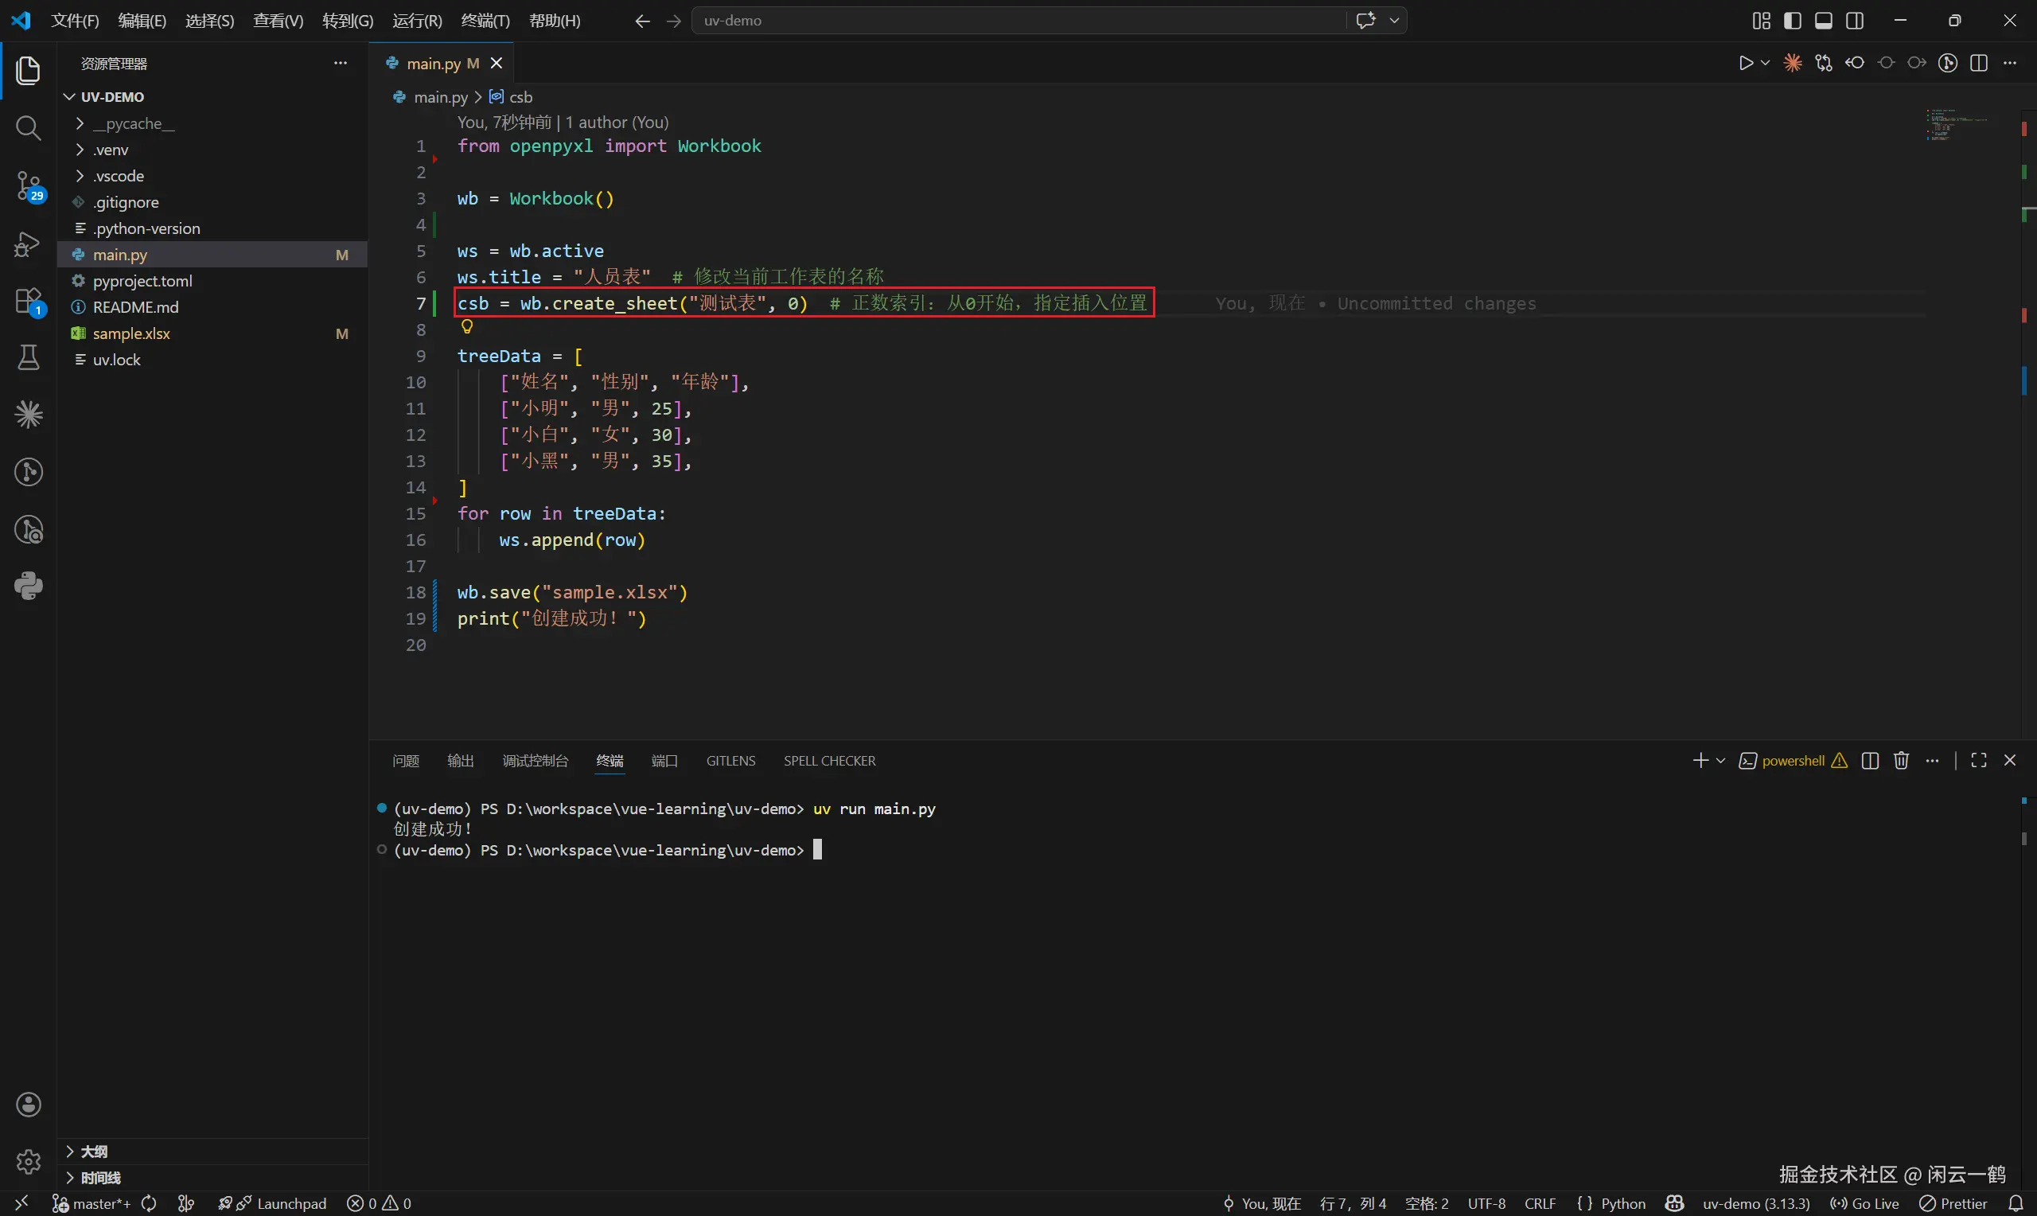Open the Python sidebar icon

[x=28, y=586]
